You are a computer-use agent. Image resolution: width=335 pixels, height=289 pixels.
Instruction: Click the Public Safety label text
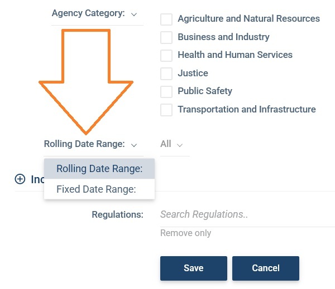[205, 91]
